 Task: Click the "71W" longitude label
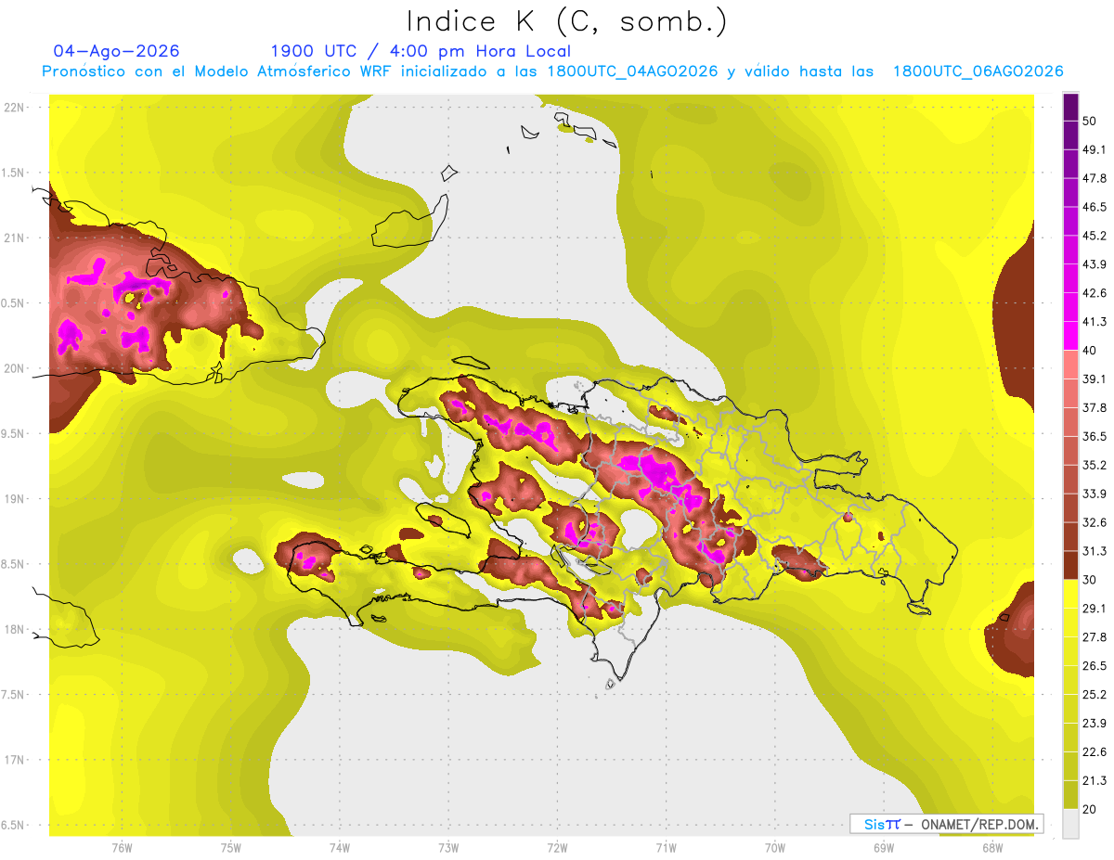666,848
